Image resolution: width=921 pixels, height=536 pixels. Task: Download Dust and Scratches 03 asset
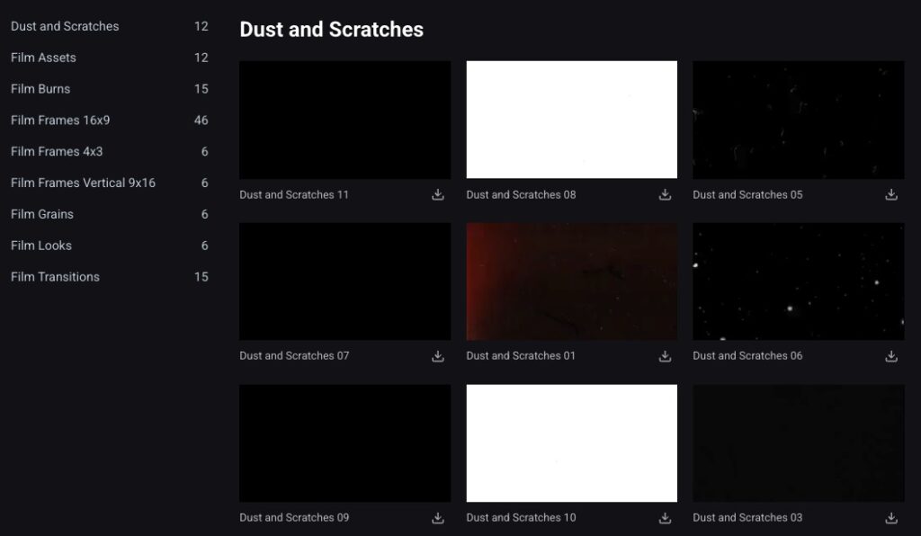pyautogui.click(x=891, y=518)
